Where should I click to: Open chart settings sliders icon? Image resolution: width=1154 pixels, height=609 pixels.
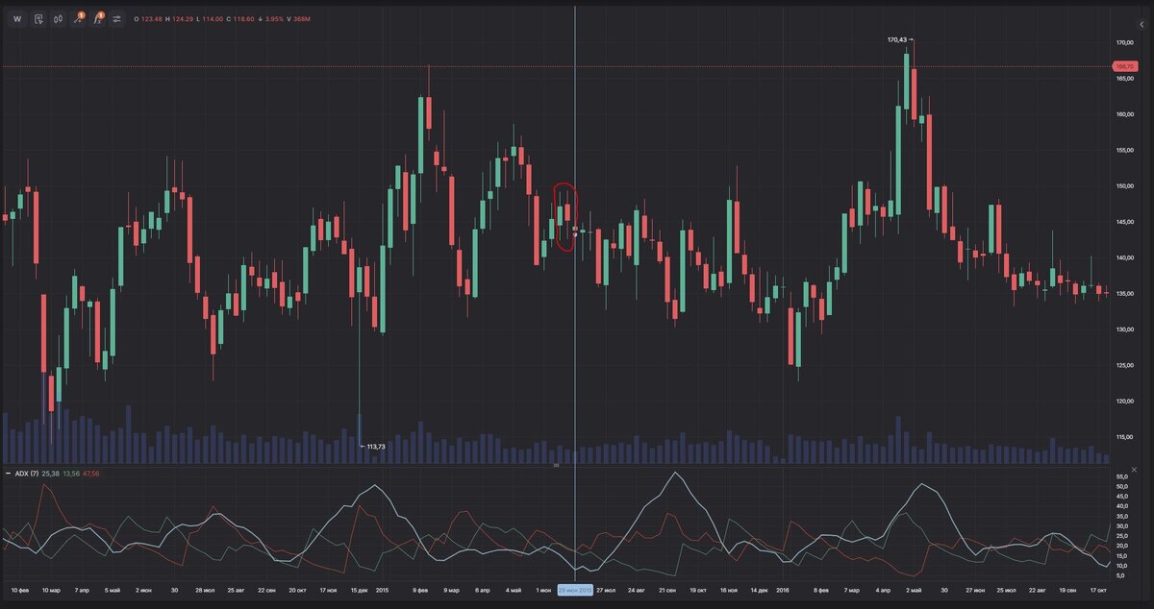pyautogui.click(x=117, y=18)
